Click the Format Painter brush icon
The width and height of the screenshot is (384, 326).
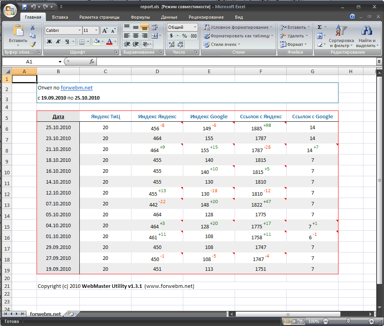33,44
